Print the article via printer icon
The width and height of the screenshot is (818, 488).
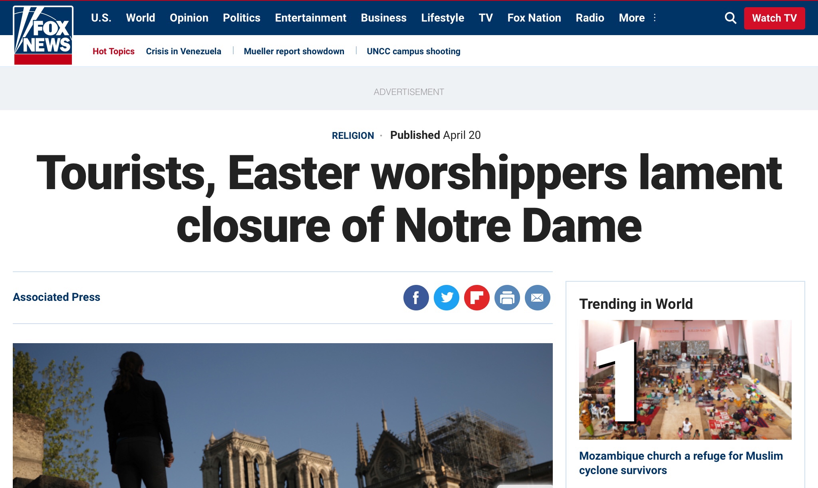pos(507,298)
